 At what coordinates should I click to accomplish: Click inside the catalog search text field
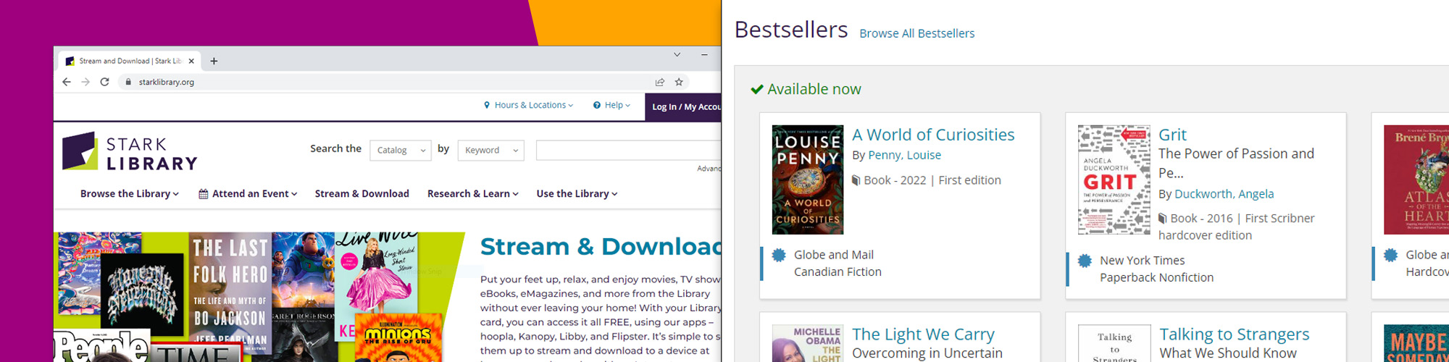coord(628,150)
